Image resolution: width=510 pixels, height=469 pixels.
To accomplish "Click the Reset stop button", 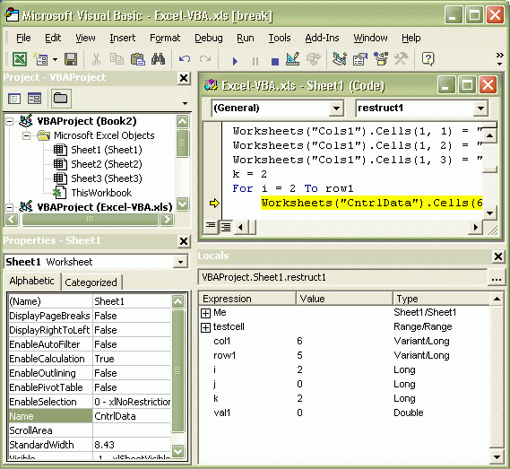I will pos(275,61).
